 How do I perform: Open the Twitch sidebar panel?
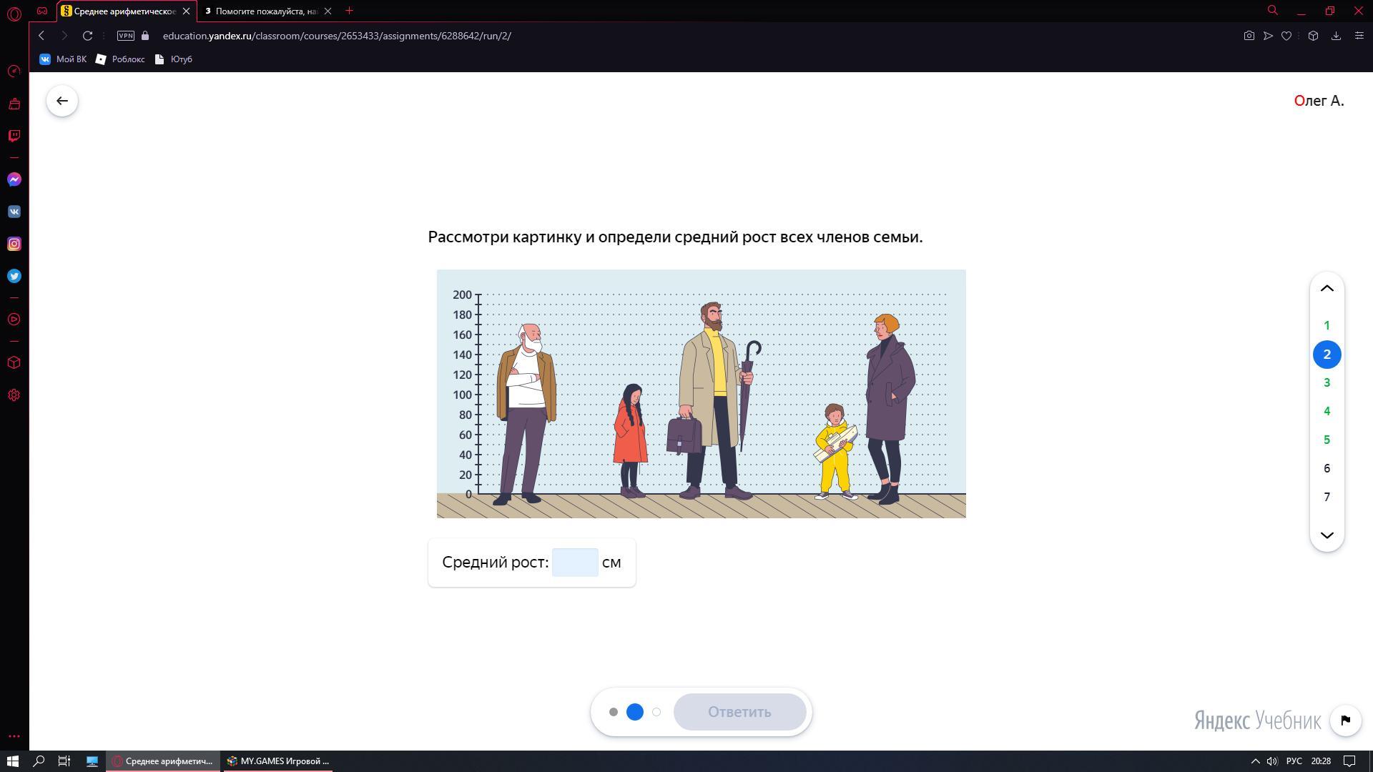coord(14,136)
